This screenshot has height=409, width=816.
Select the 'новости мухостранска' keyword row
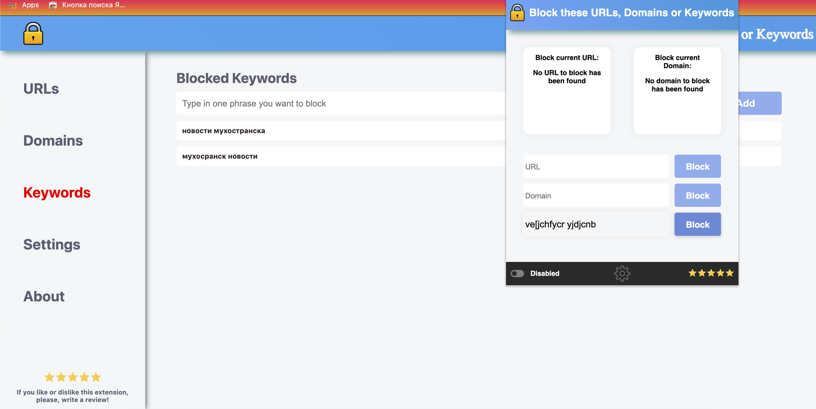[x=341, y=130]
